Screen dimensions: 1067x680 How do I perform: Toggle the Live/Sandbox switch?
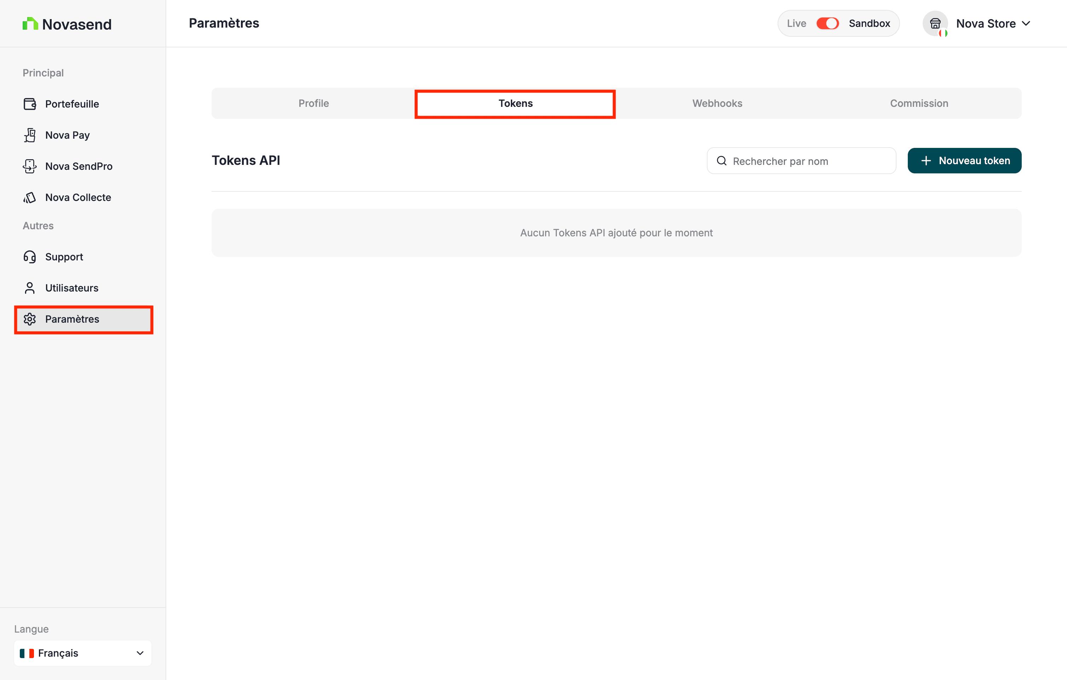click(x=827, y=23)
